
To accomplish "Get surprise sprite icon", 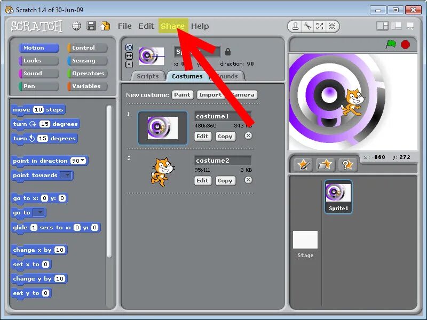I will coord(347,165).
